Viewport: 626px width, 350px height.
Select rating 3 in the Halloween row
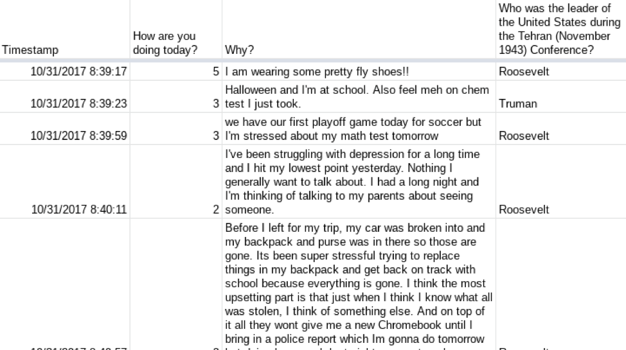pyautogui.click(x=175, y=96)
